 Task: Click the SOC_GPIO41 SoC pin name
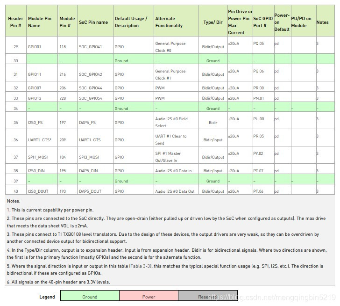click(91, 47)
